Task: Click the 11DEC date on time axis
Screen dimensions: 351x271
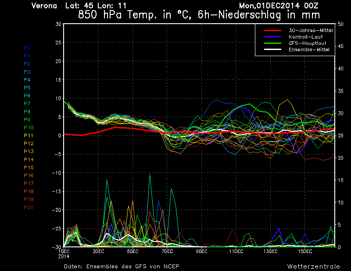Action: [x=236, y=251]
